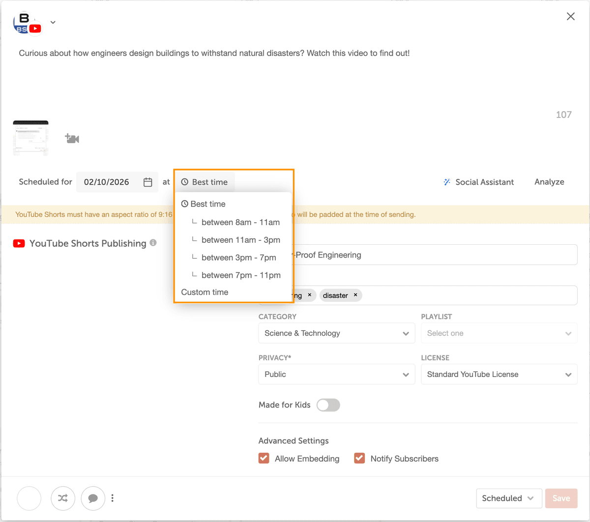
Task: Enable the Made for Kids toggle
Action: click(x=328, y=405)
